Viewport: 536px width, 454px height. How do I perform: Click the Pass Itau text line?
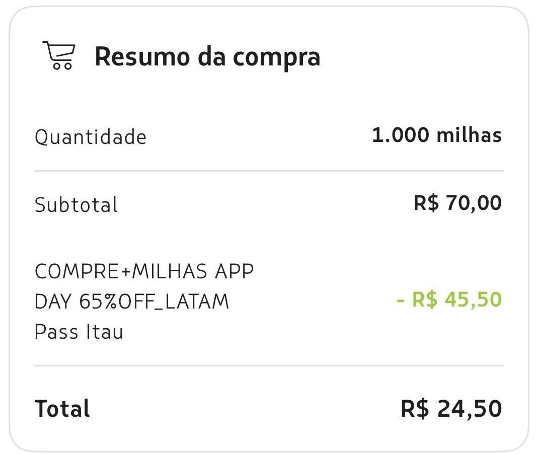[79, 332]
